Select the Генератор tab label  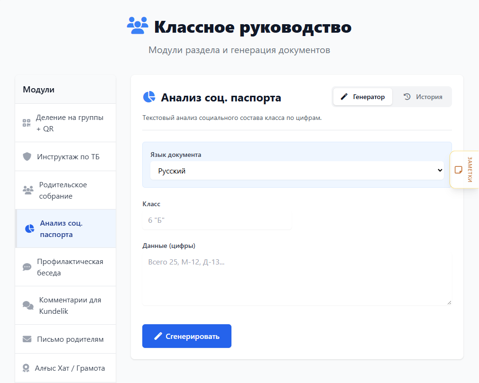[368, 97]
